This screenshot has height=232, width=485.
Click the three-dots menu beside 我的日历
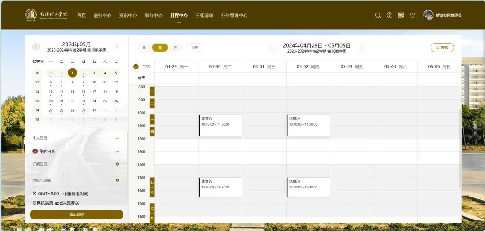pyautogui.click(x=117, y=152)
